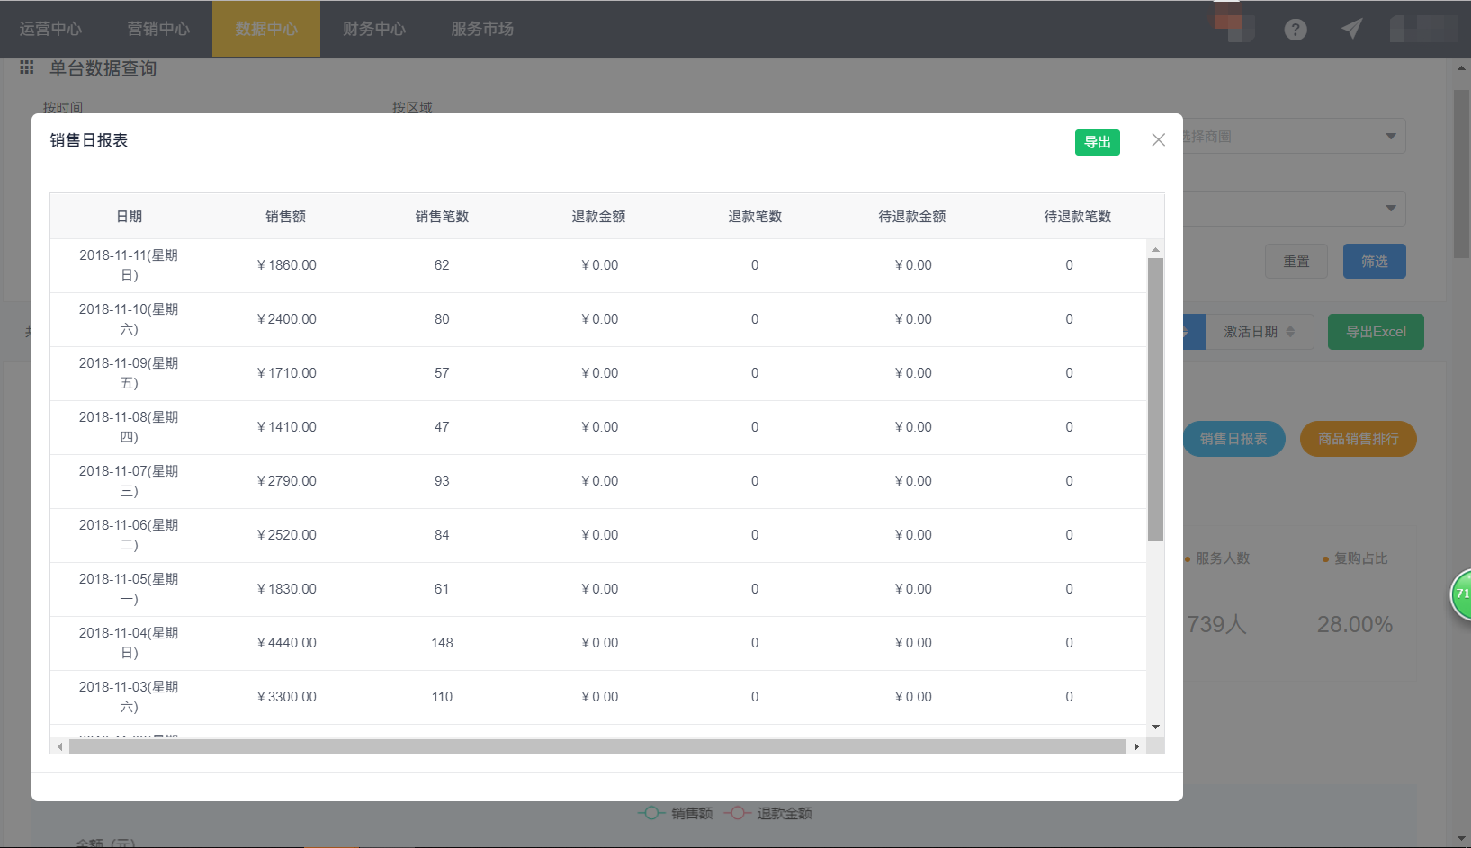The width and height of the screenshot is (1471, 848).
Task: Click sales amount ¥3300.00
Action: tap(286, 697)
